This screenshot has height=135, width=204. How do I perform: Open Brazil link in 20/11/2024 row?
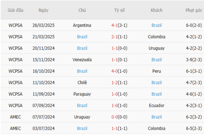[x=82, y=48]
